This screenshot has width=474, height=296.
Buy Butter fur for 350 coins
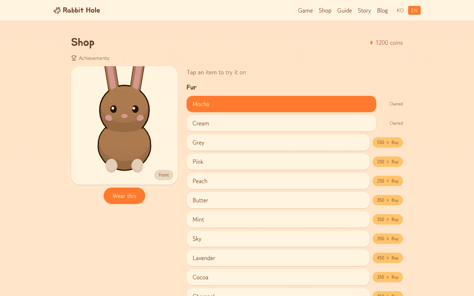coord(388,200)
